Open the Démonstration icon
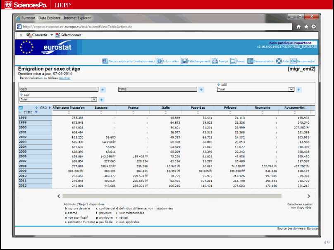Screen dimensions: 334x250 pyautogui.click(x=250, y=61)
